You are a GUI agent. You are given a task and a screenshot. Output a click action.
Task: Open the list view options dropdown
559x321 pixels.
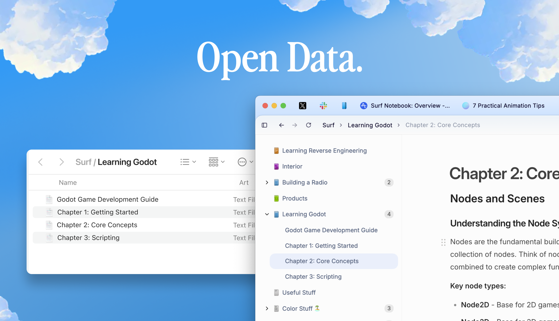tap(188, 162)
